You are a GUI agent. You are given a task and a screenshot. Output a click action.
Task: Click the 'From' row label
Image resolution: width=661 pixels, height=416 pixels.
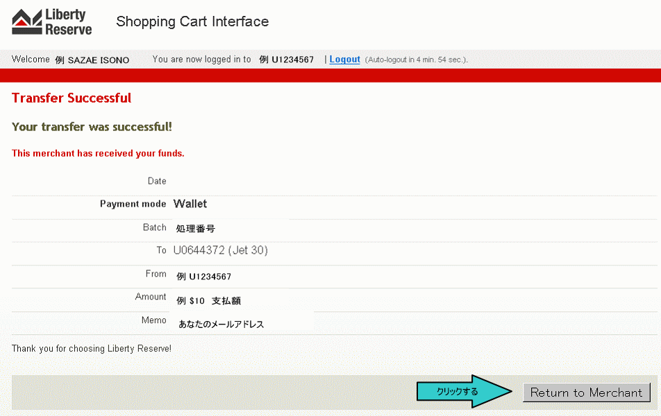(156, 274)
